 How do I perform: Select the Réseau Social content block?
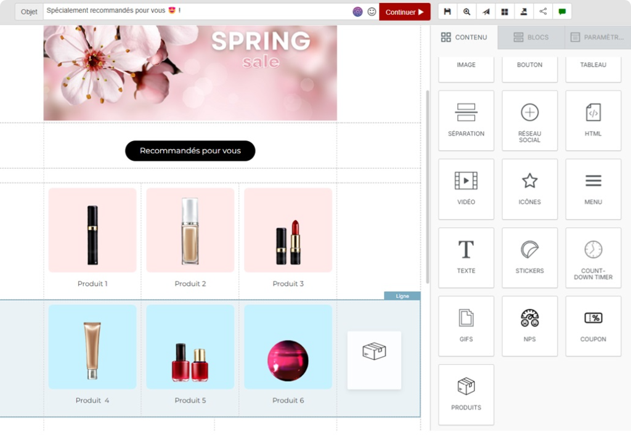(529, 121)
